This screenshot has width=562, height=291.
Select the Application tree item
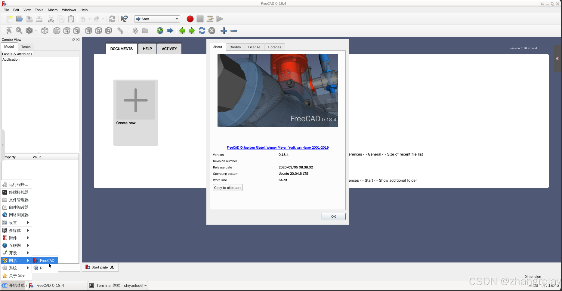tap(11, 59)
